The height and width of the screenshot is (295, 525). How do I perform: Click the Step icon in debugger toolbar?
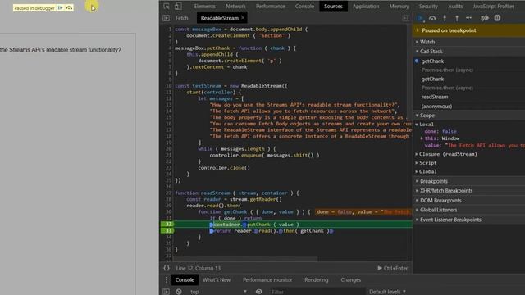coord(468,18)
